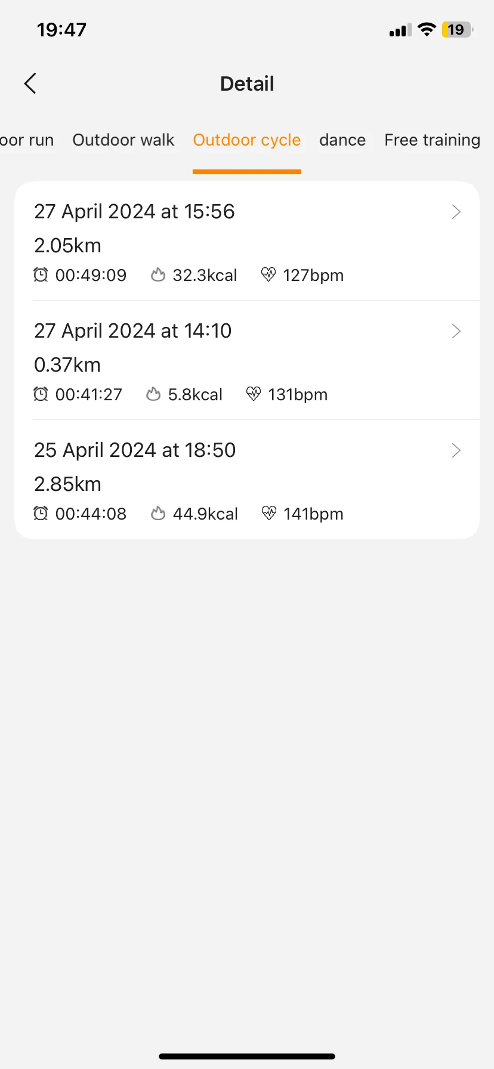The height and width of the screenshot is (1069, 494).
Task: Select the partially visible Outdoor run tab
Action: point(27,140)
